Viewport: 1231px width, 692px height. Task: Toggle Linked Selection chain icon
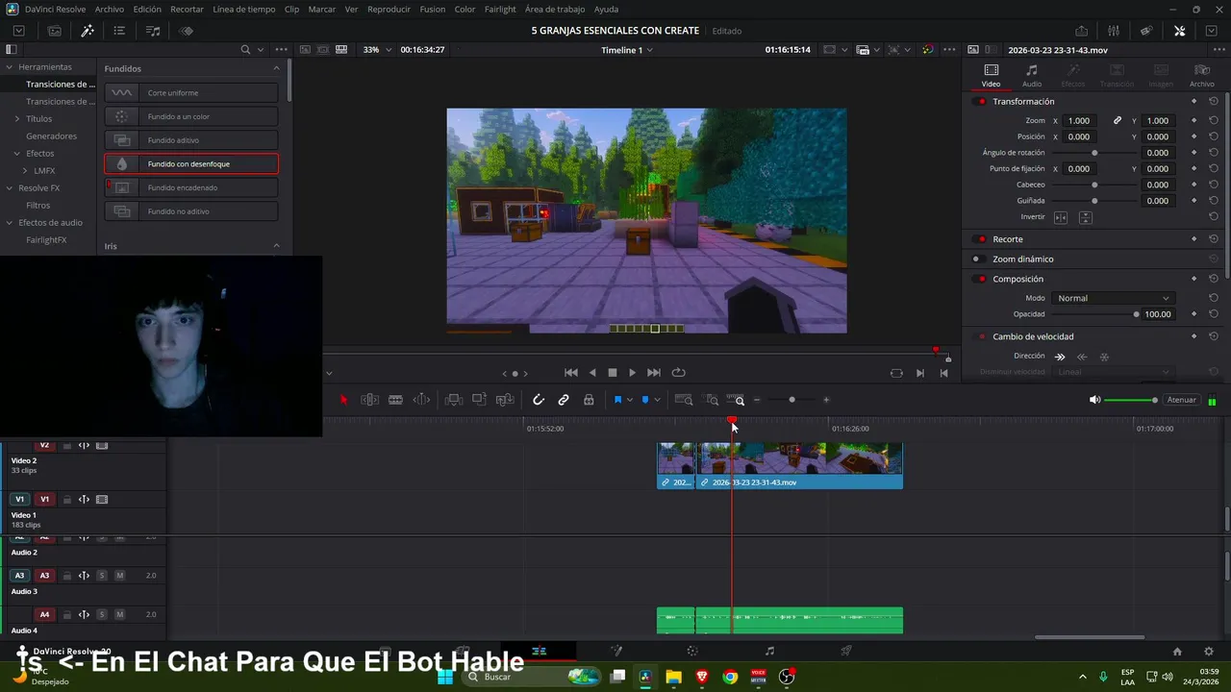(564, 400)
